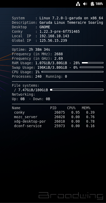The height and width of the screenshot is (203, 106).
Task: Click the PID column header
Action: point(53,108)
